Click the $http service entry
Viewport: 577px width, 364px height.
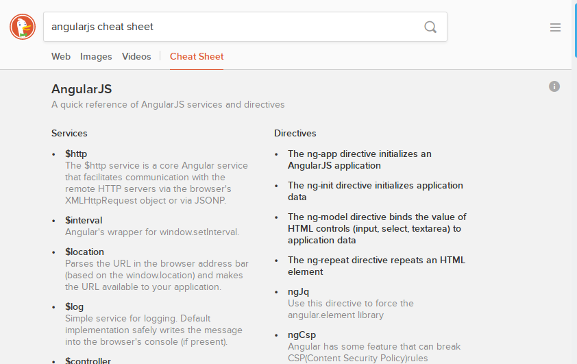pyautogui.click(x=76, y=154)
